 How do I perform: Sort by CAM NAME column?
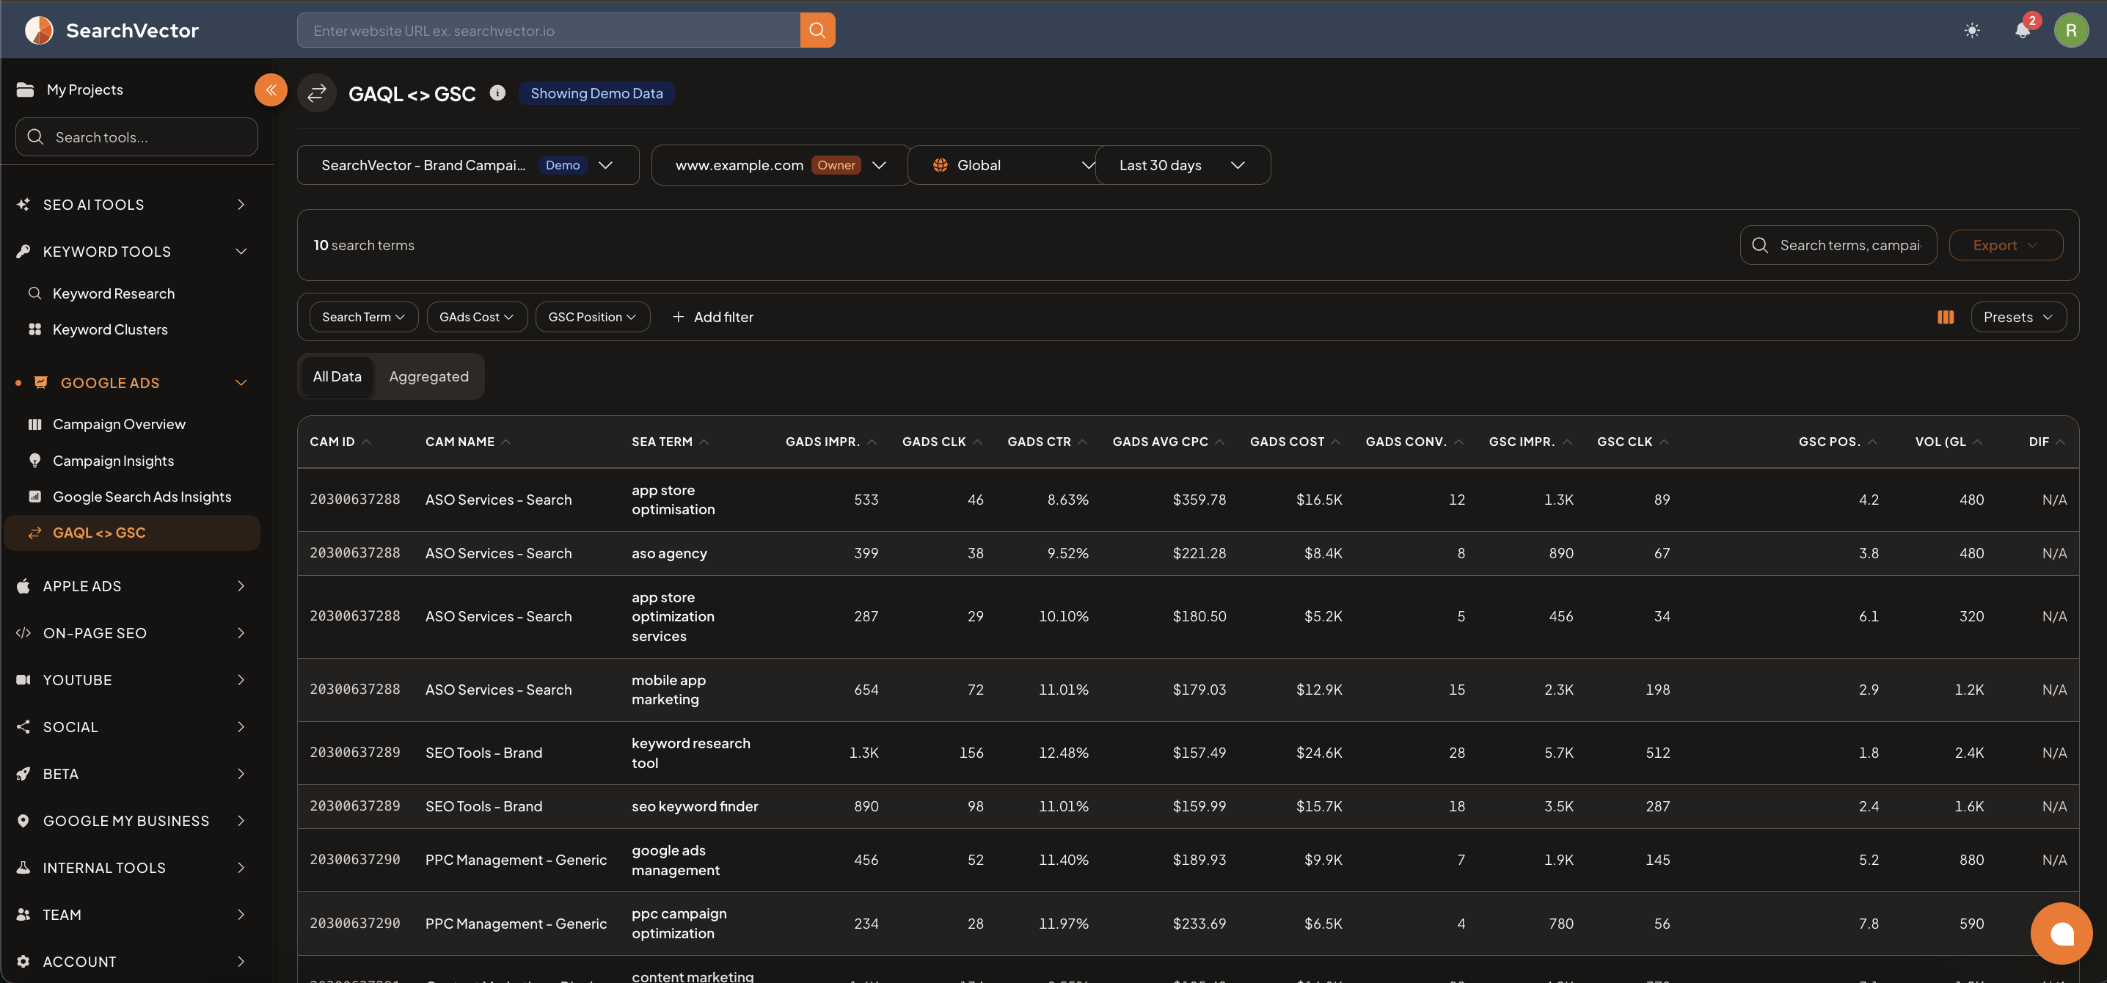pyautogui.click(x=467, y=442)
